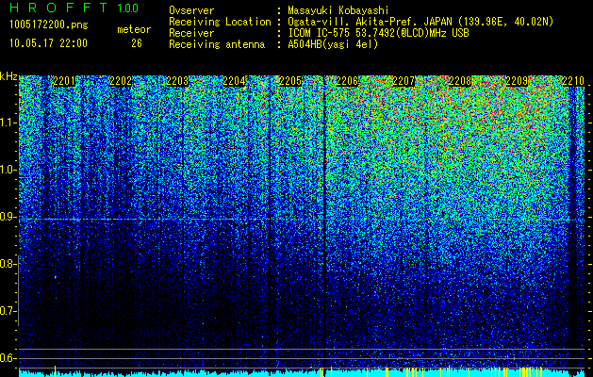Screen dimensions: 593x377
Task: Click the 1.1 kHz axis label
Action: click(8, 123)
